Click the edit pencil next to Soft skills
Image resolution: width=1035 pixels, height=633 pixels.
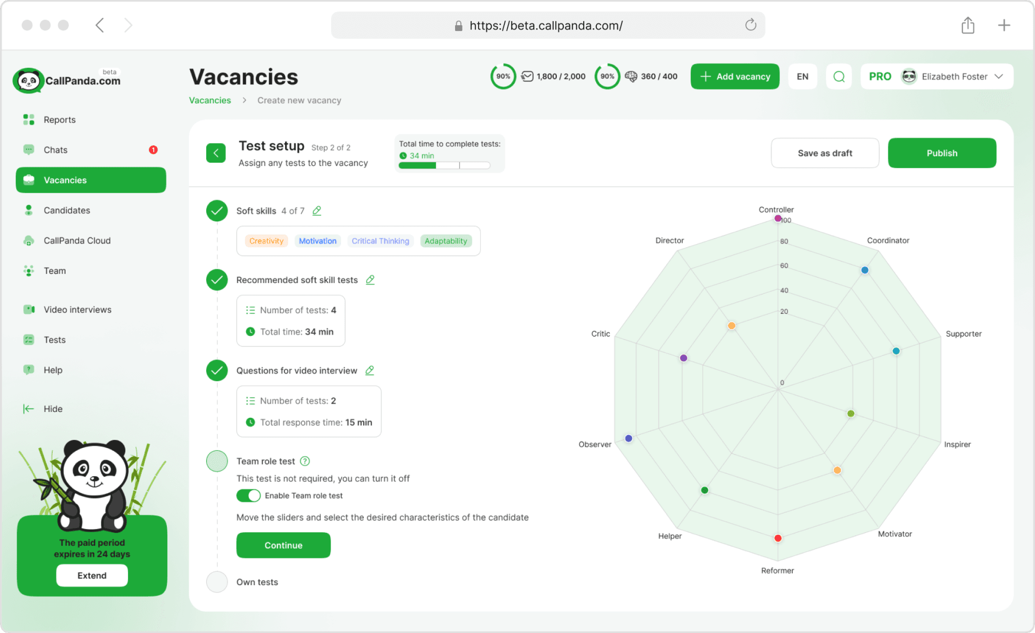[316, 210]
